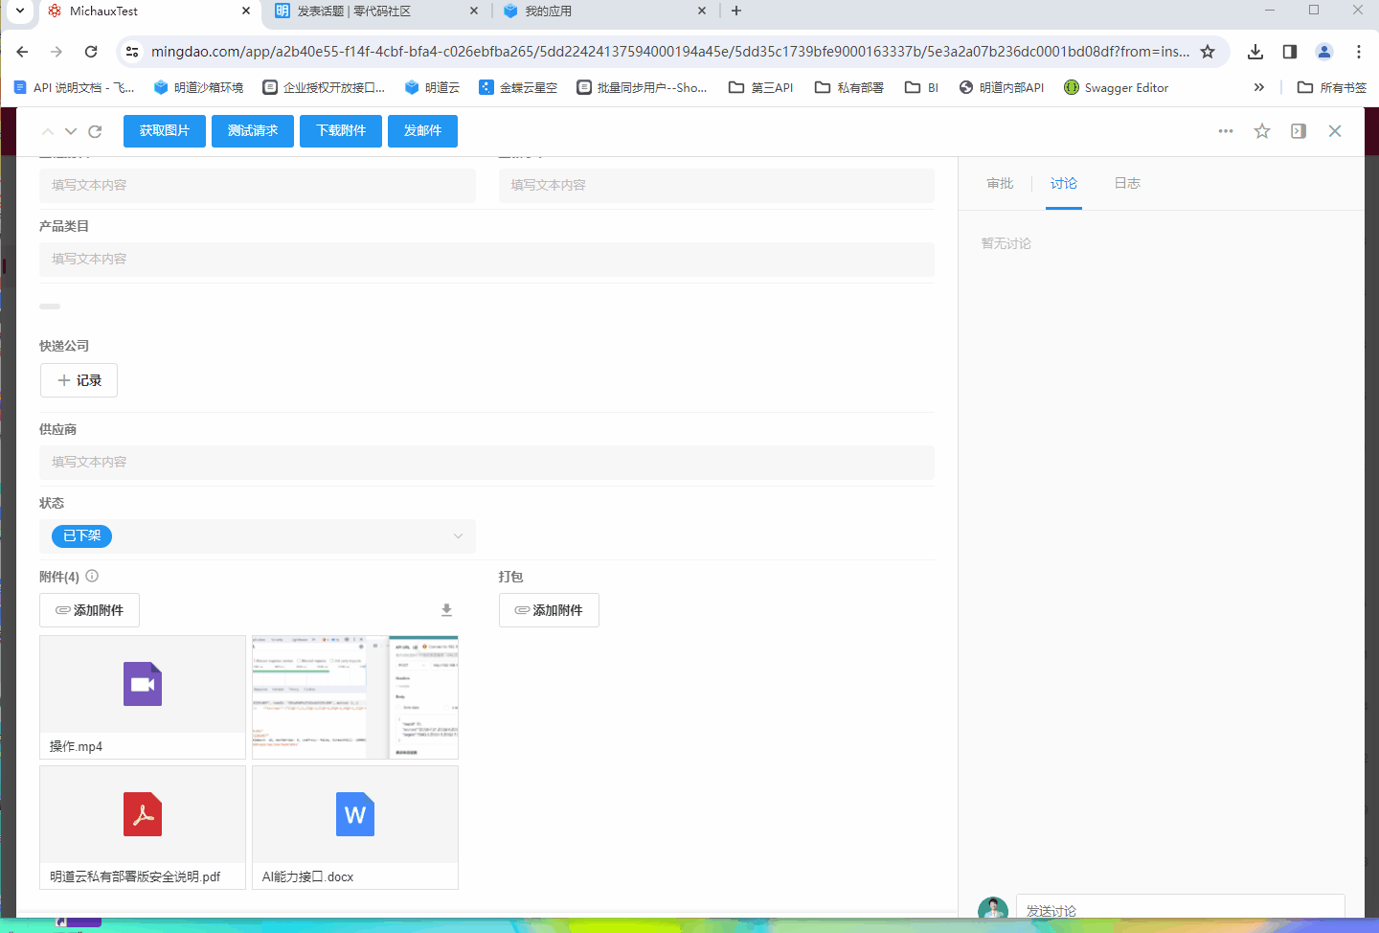Close the record detail panel
This screenshot has width=1379, height=933.
[x=1335, y=131]
